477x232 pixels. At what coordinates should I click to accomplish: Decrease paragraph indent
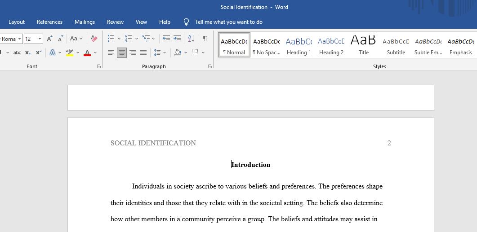(166, 39)
